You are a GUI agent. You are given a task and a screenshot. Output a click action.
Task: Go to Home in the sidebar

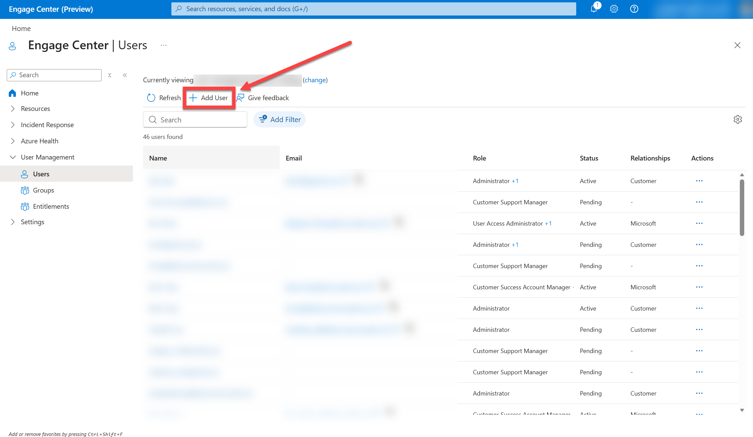[30, 93]
